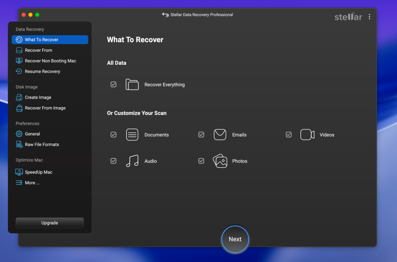
Task: Click the SpeedUp Mac monitor icon
Action: coord(19,172)
